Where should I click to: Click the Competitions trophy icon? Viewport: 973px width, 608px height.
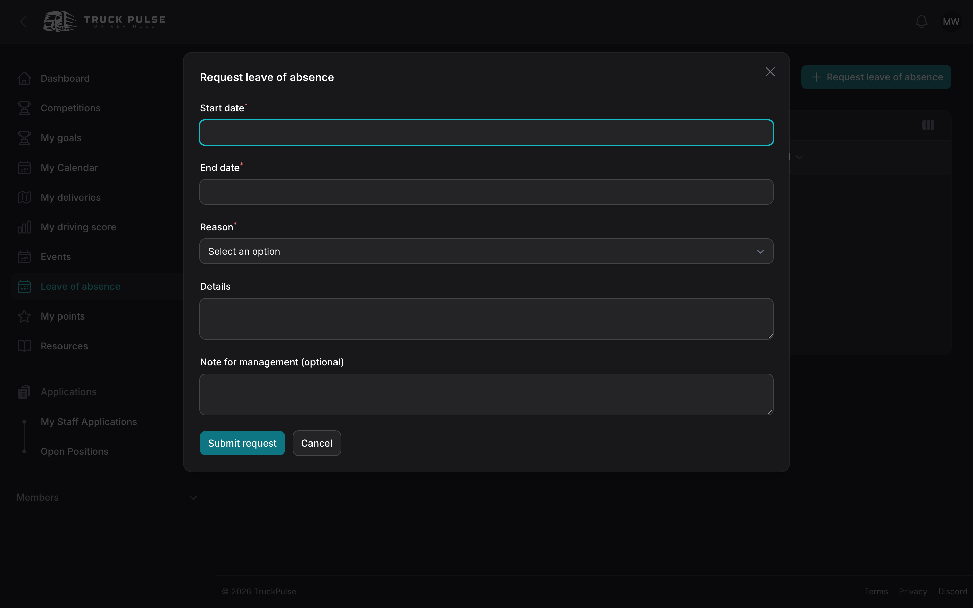pyautogui.click(x=24, y=108)
